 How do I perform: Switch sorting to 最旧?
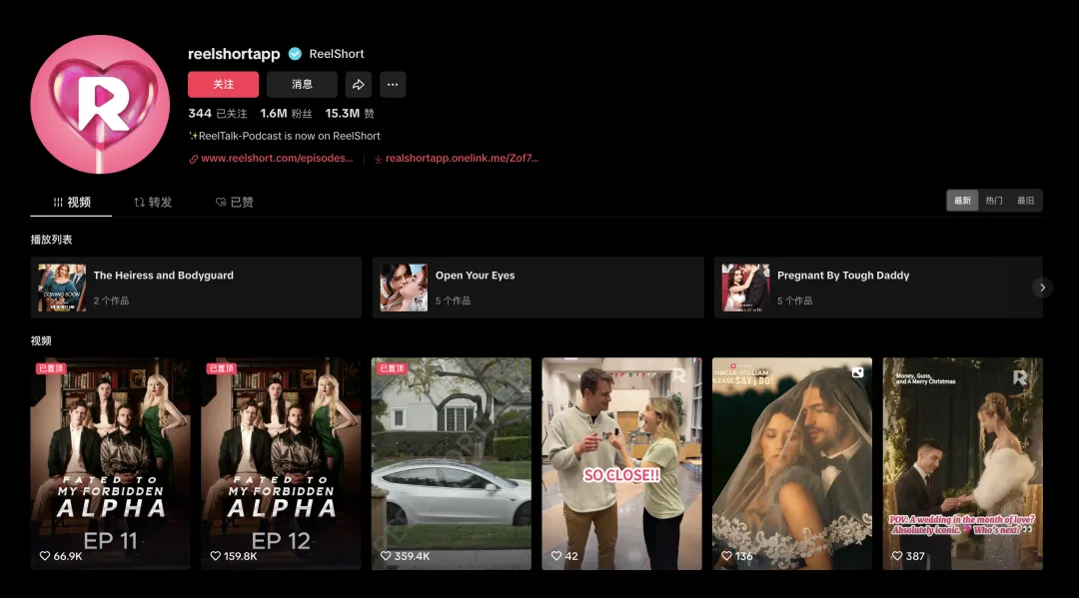(x=1025, y=201)
